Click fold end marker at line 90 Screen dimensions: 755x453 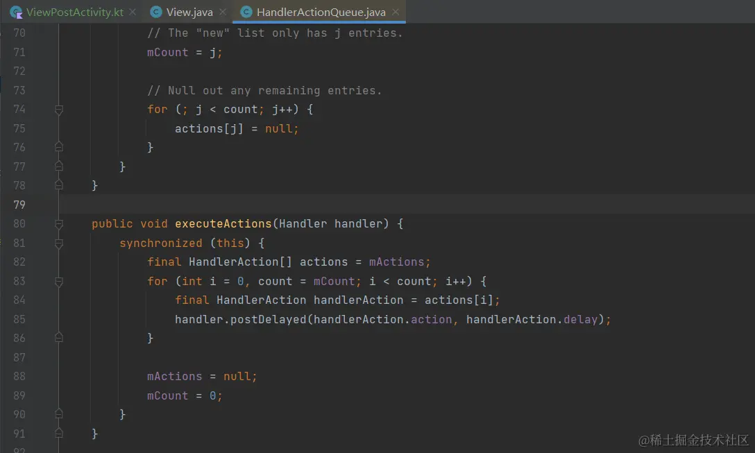click(59, 413)
